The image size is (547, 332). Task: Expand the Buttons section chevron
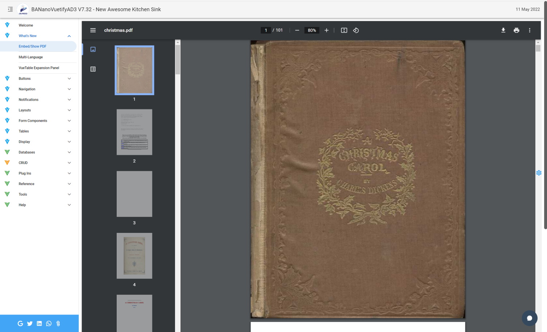69,79
